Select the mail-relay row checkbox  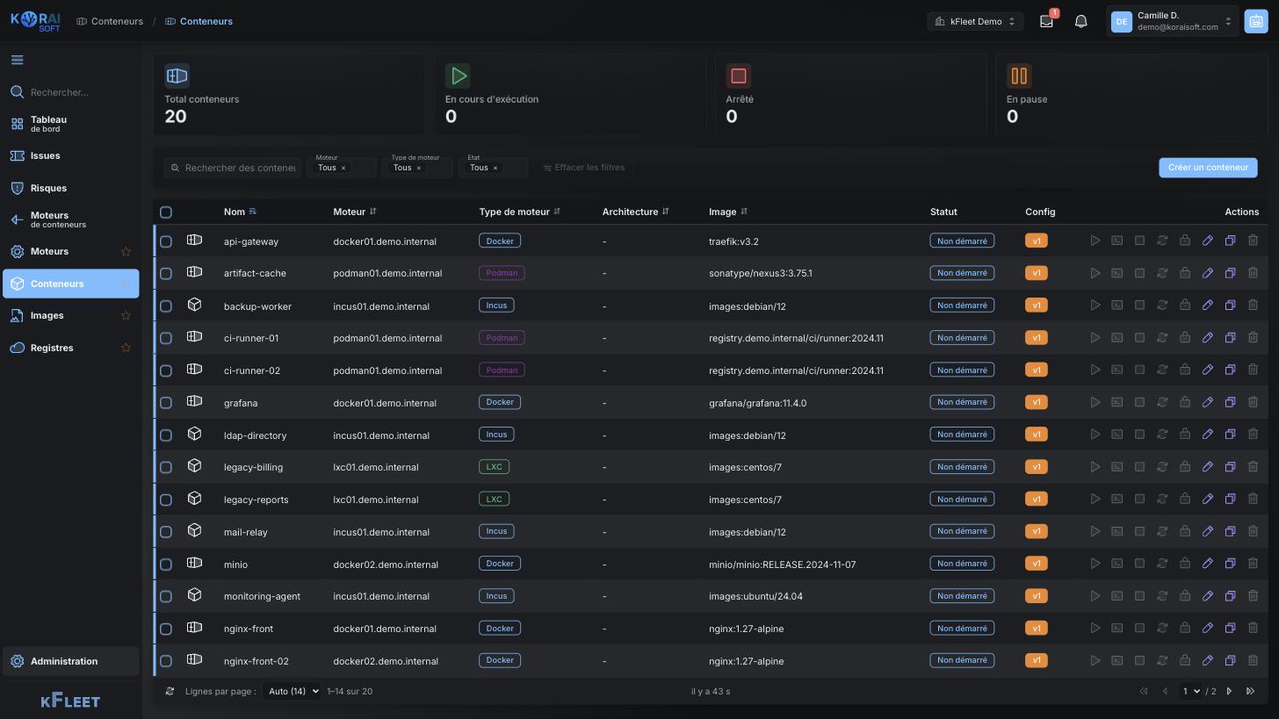(x=166, y=532)
